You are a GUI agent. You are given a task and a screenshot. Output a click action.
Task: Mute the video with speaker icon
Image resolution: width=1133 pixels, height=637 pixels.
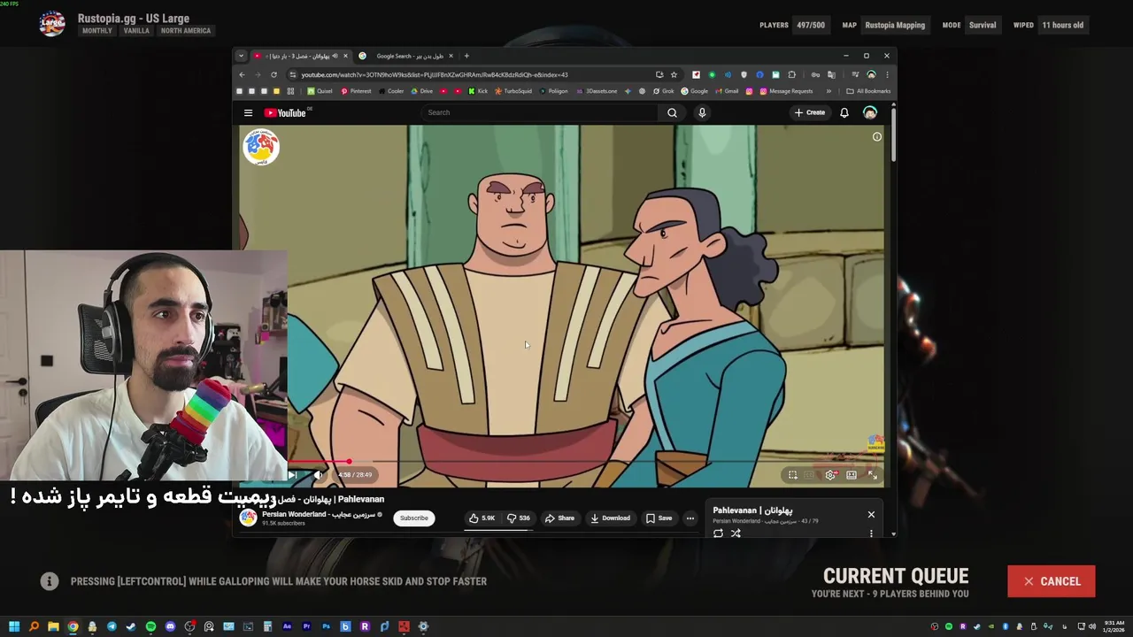click(318, 475)
